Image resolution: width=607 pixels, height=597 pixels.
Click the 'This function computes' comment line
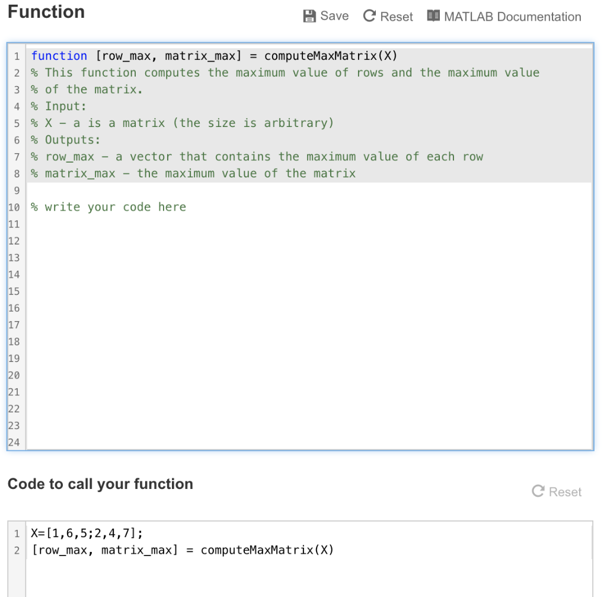click(285, 73)
